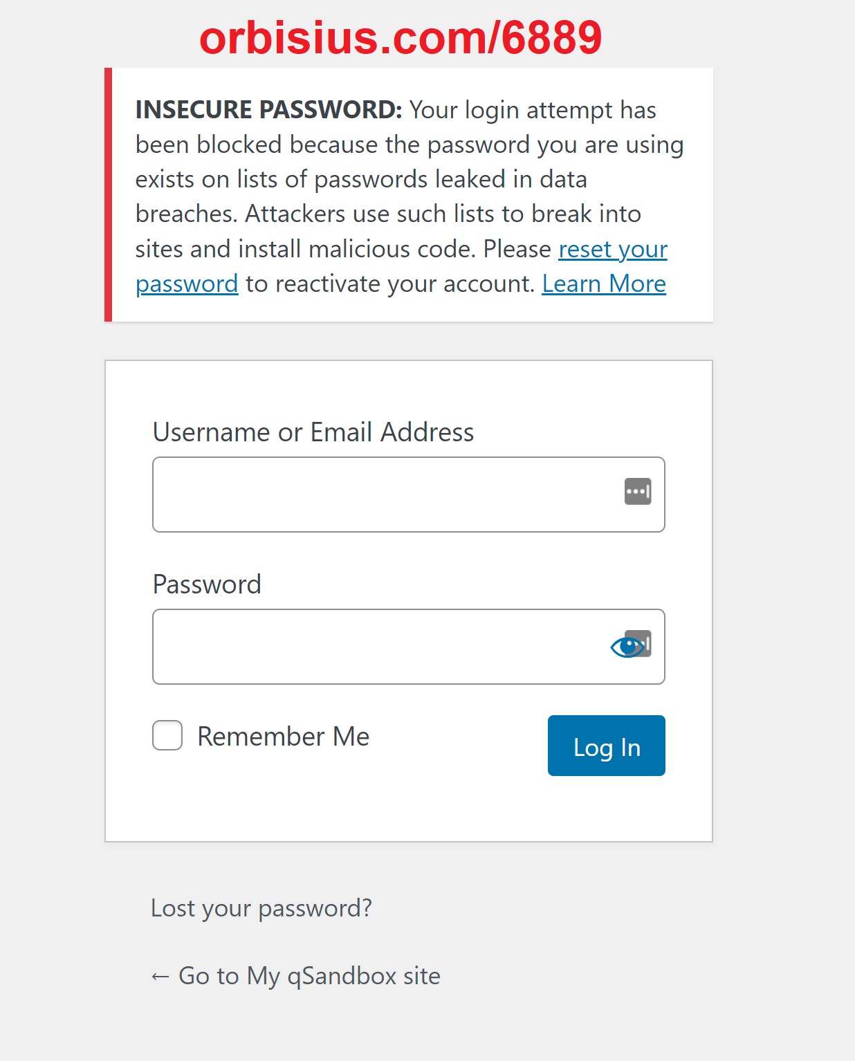
Task: Focus the Username or Email Address field
Action: tap(409, 495)
